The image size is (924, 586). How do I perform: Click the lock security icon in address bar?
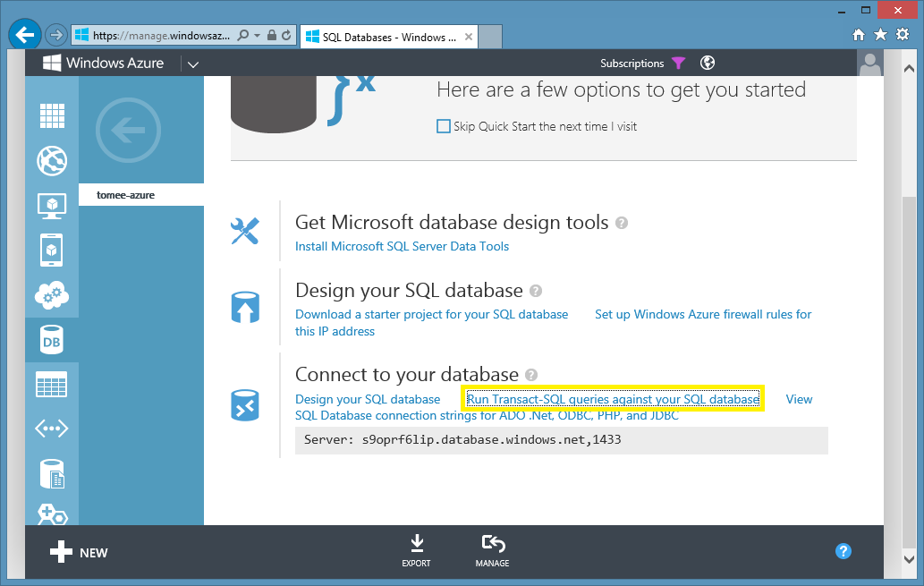[x=272, y=36]
